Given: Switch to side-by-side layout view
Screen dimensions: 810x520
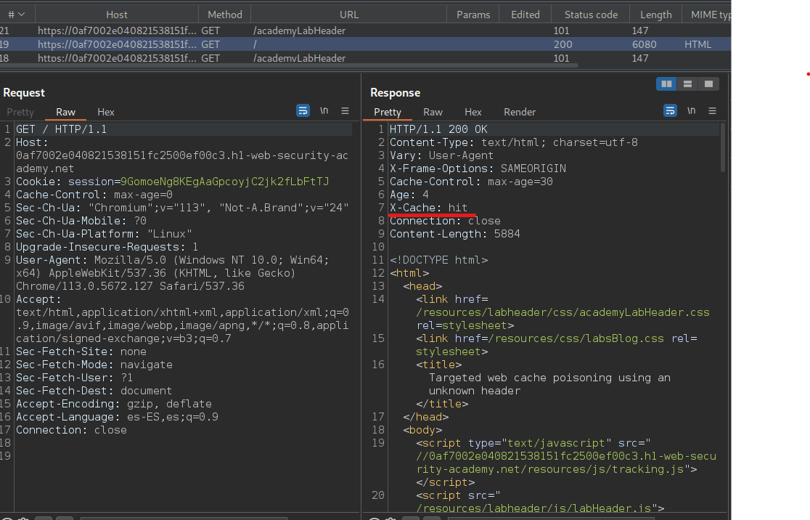Looking at the screenshot, I should pos(666,84).
